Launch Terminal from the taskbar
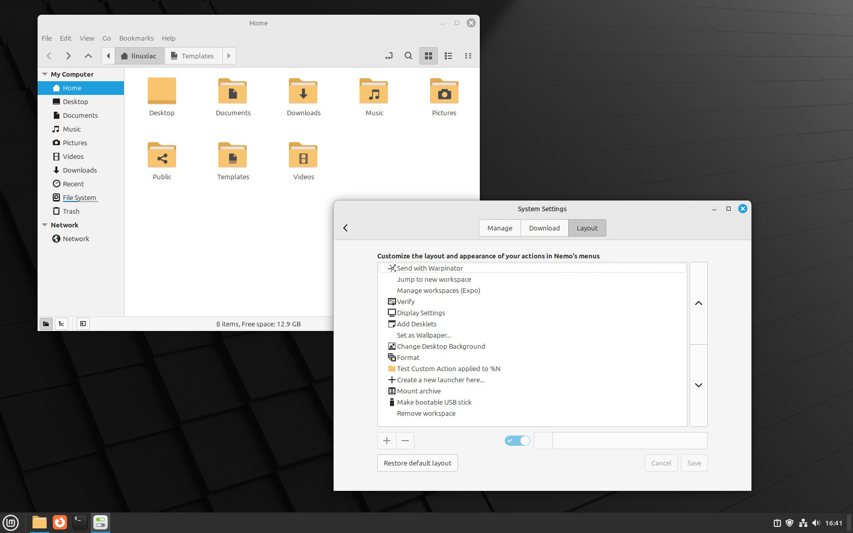This screenshot has width=853, height=533. [x=80, y=522]
